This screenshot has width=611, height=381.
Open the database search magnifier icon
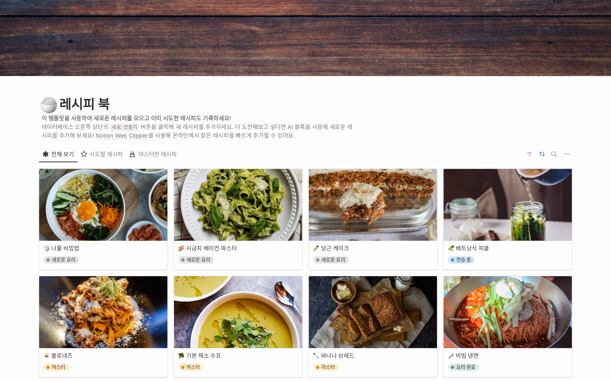coord(554,154)
